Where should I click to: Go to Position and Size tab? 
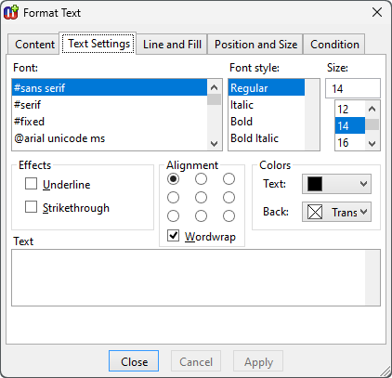(255, 45)
